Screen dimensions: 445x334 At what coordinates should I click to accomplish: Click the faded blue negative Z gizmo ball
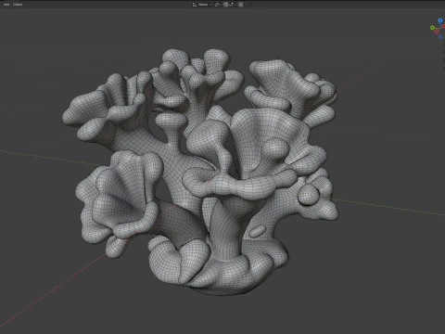440,37
